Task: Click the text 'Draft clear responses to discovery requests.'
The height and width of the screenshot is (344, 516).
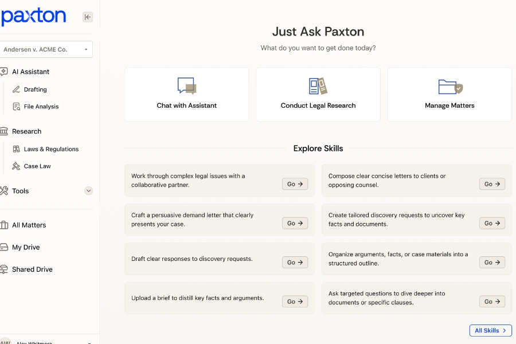Action: pyautogui.click(x=192, y=259)
